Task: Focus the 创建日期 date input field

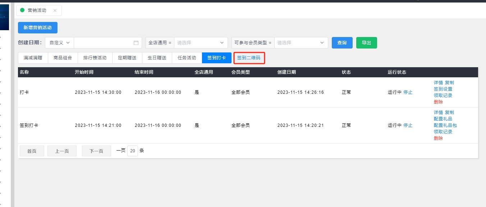Action: pyautogui.click(x=107, y=43)
